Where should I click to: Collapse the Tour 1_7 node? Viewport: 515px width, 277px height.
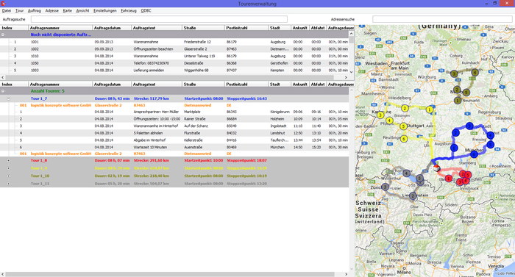[x=9, y=98]
